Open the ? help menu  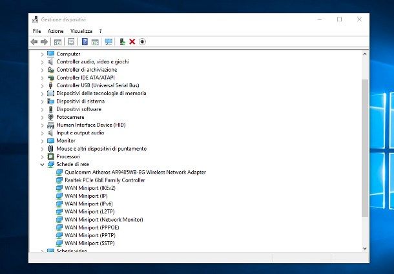tap(101, 31)
